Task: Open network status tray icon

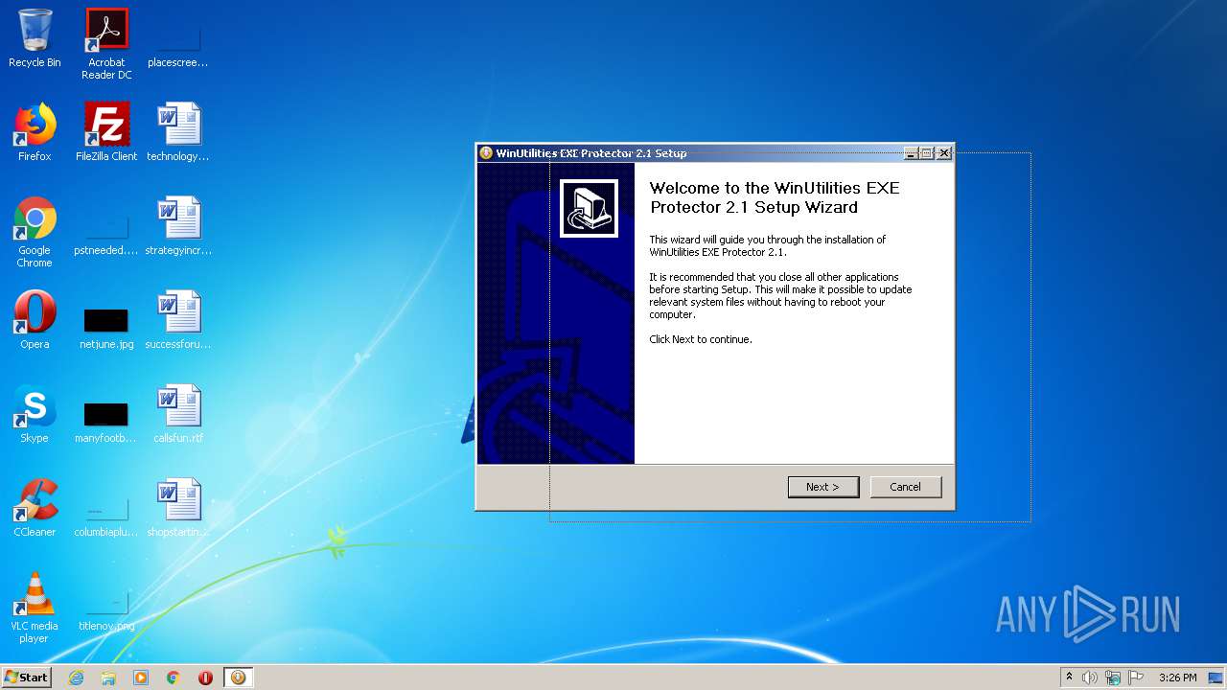Action: pyautogui.click(x=1112, y=678)
